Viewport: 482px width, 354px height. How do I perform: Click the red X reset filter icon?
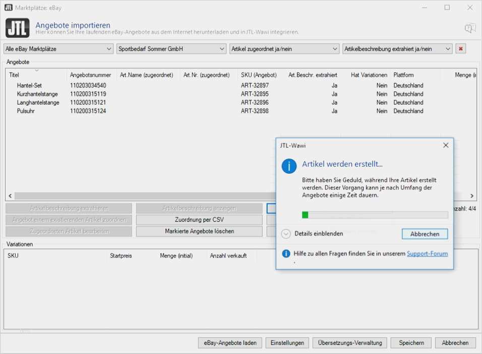coord(460,48)
